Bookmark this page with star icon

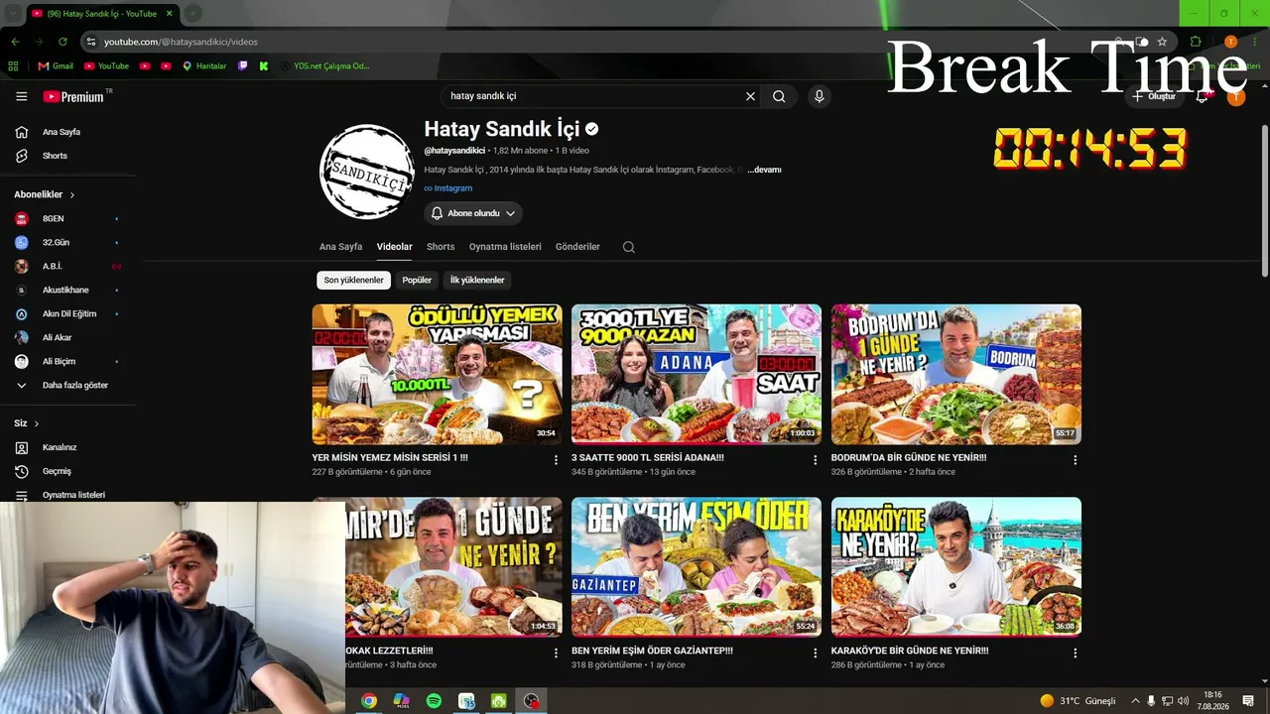pyautogui.click(x=1162, y=42)
